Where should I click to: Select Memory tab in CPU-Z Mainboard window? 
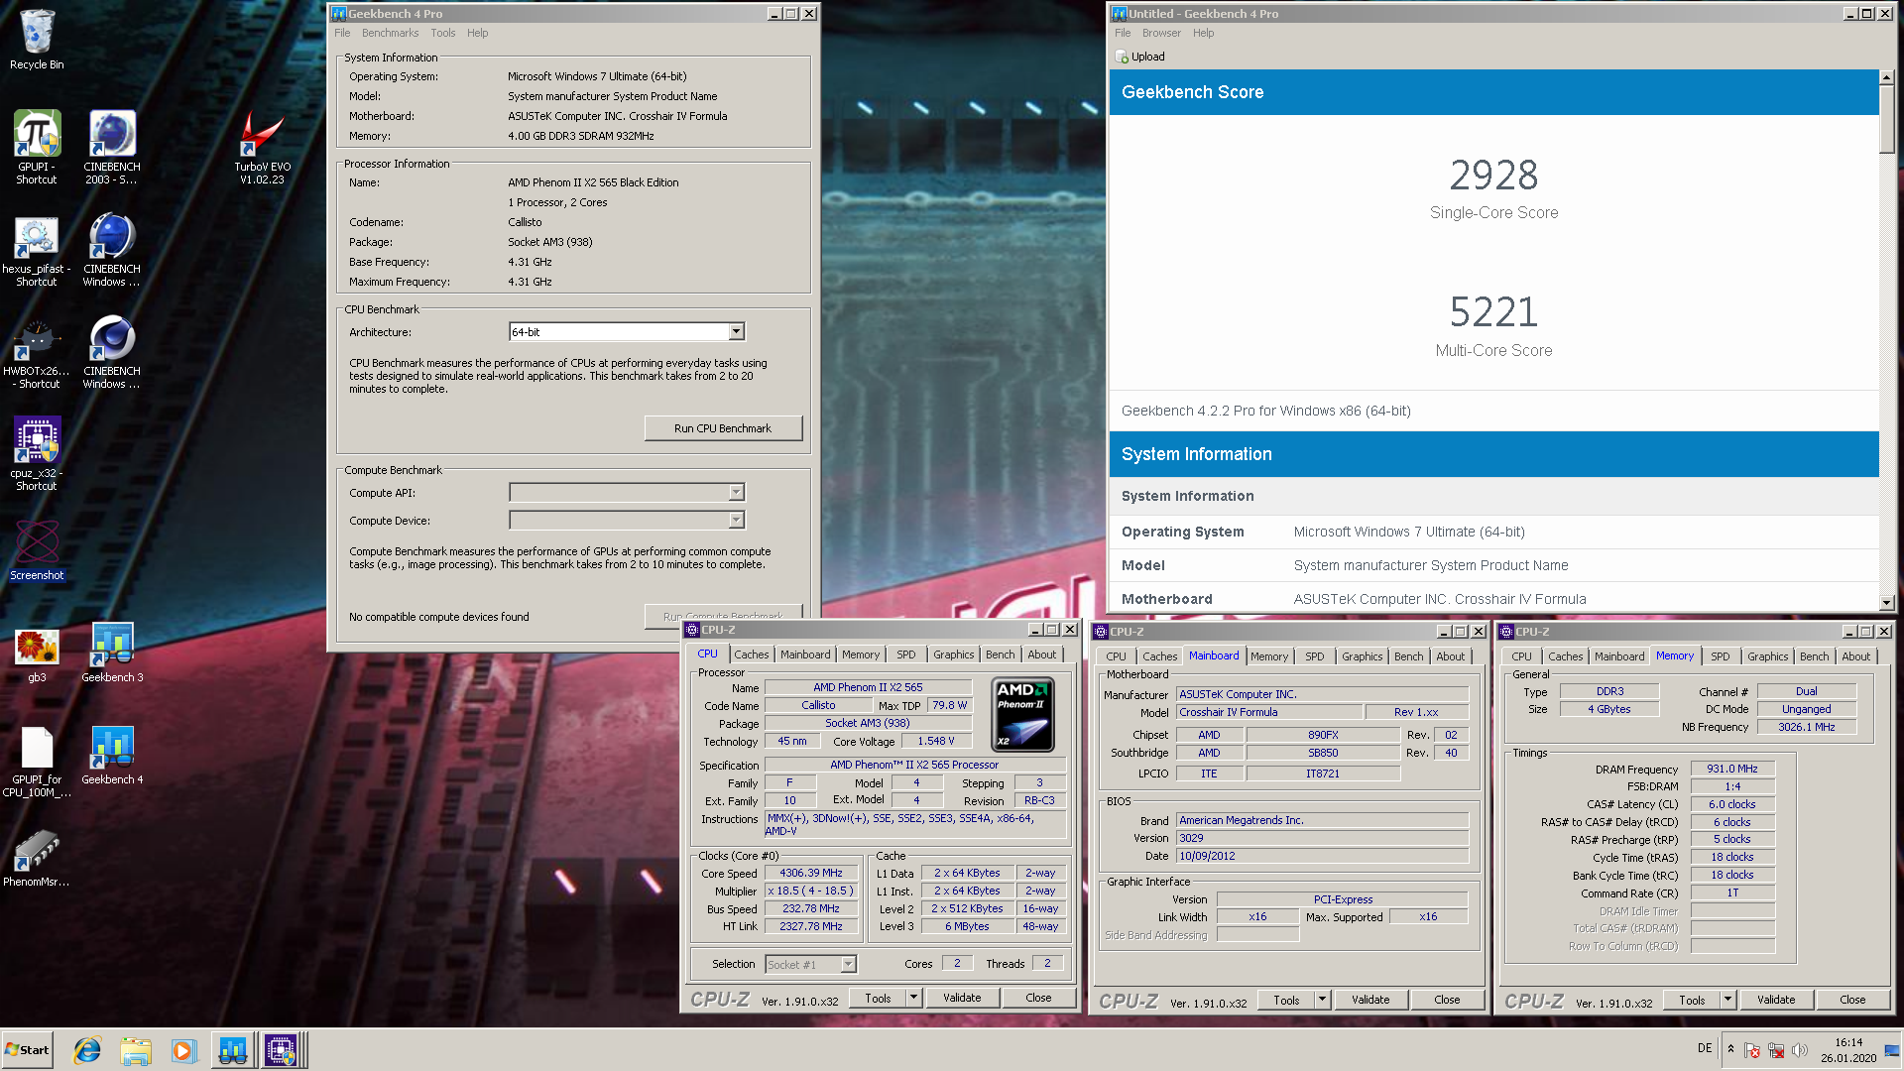[1268, 656]
